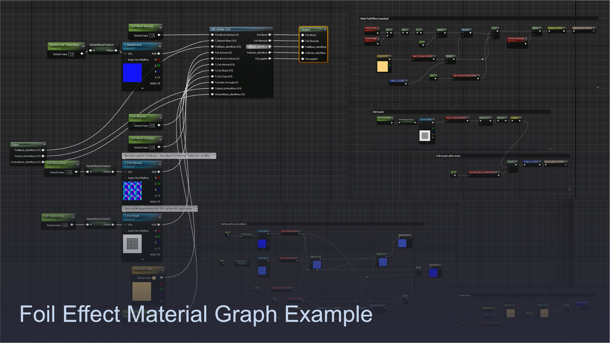Image resolution: width=610 pixels, height=343 pixels.
Task: Click Foil_applied pin on the Output node
Action: pyautogui.click(x=303, y=59)
